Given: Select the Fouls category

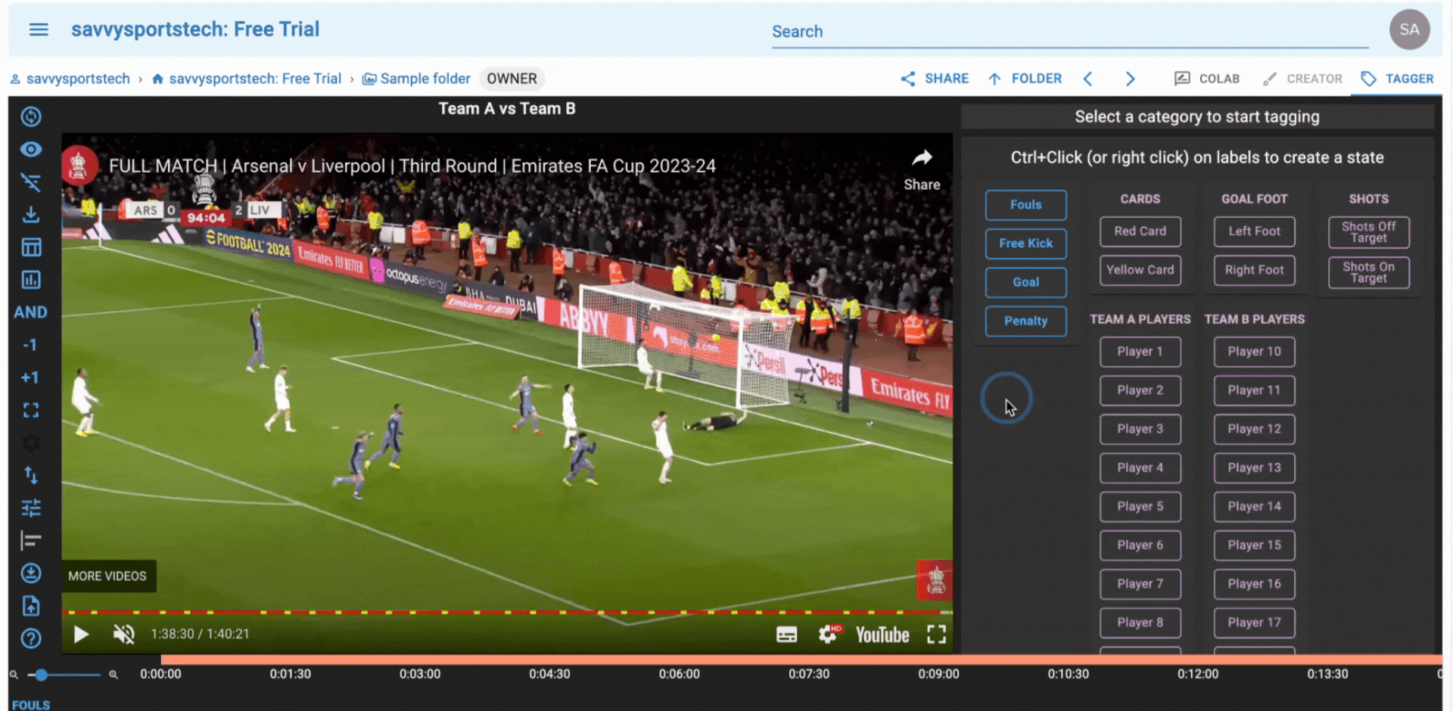Looking at the screenshot, I should pos(1026,205).
